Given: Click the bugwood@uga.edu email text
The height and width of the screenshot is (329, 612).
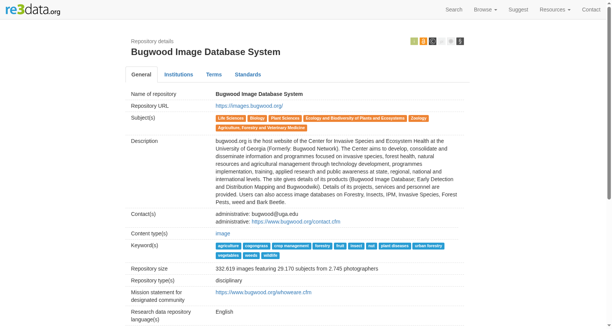Looking at the screenshot, I should [275, 214].
